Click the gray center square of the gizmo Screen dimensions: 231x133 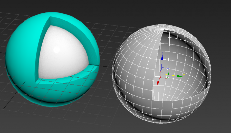pyautogui.click(x=162, y=74)
